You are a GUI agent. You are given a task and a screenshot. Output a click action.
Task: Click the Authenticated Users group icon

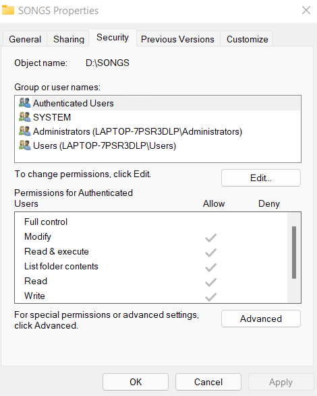[25, 103]
